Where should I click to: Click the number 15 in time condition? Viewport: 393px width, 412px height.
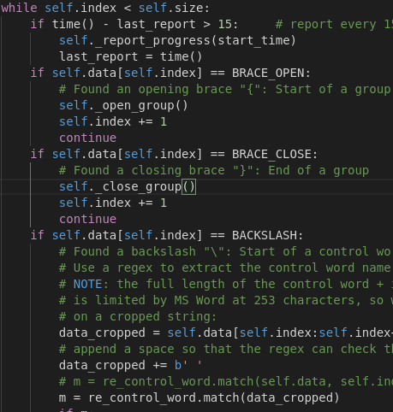[225, 24]
